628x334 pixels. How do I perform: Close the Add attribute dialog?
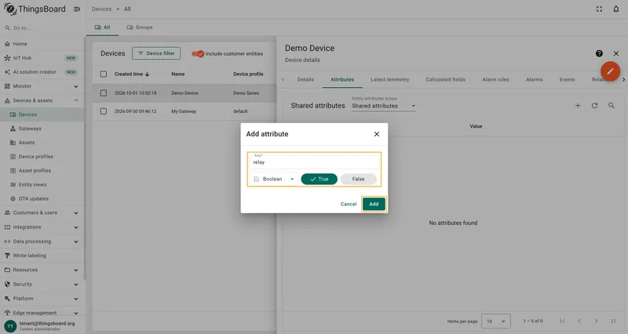click(377, 134)
